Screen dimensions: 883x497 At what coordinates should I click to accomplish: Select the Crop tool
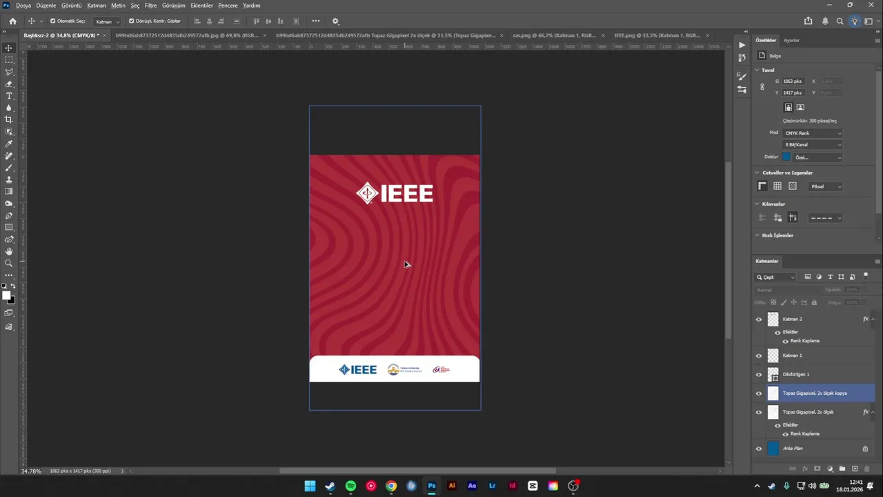tap(9, 119)
